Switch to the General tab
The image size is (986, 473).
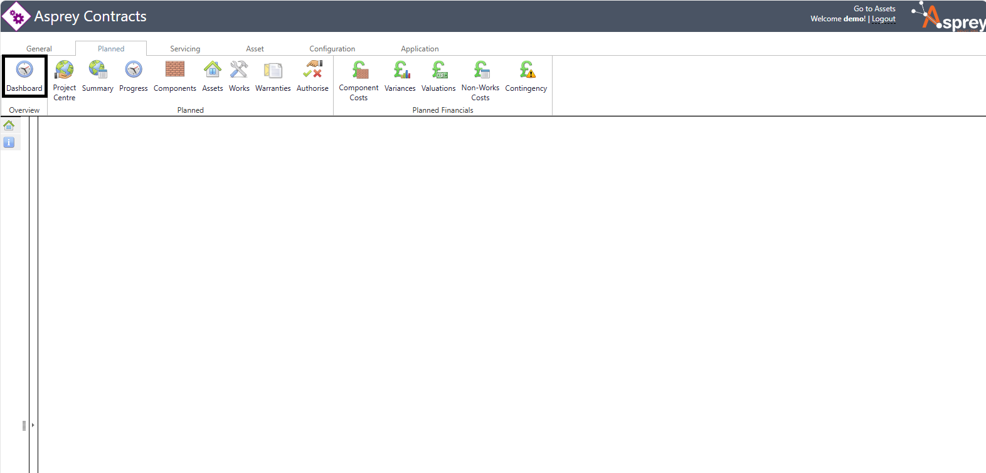[39, 49]
